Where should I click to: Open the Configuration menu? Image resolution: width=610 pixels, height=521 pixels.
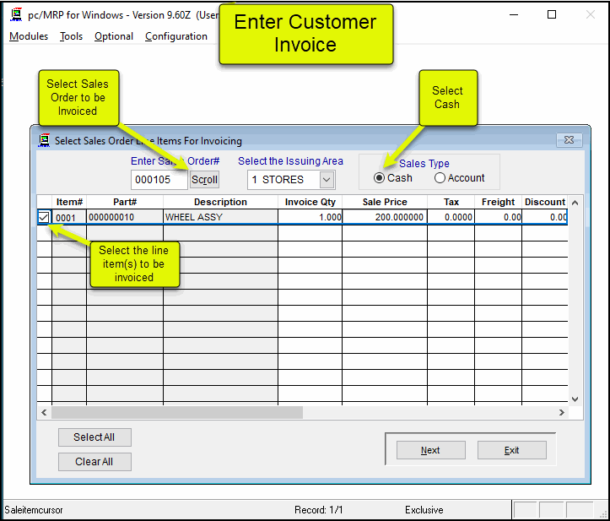click(x=175, y=36)
